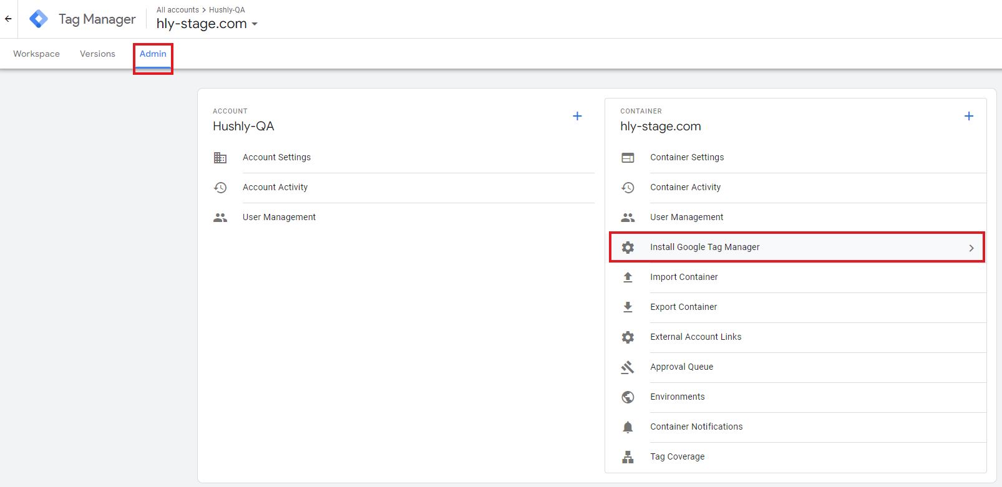Click the Account Settings building icon
Viewport: 1002px width, 487px height.
[x=220, y=158]
